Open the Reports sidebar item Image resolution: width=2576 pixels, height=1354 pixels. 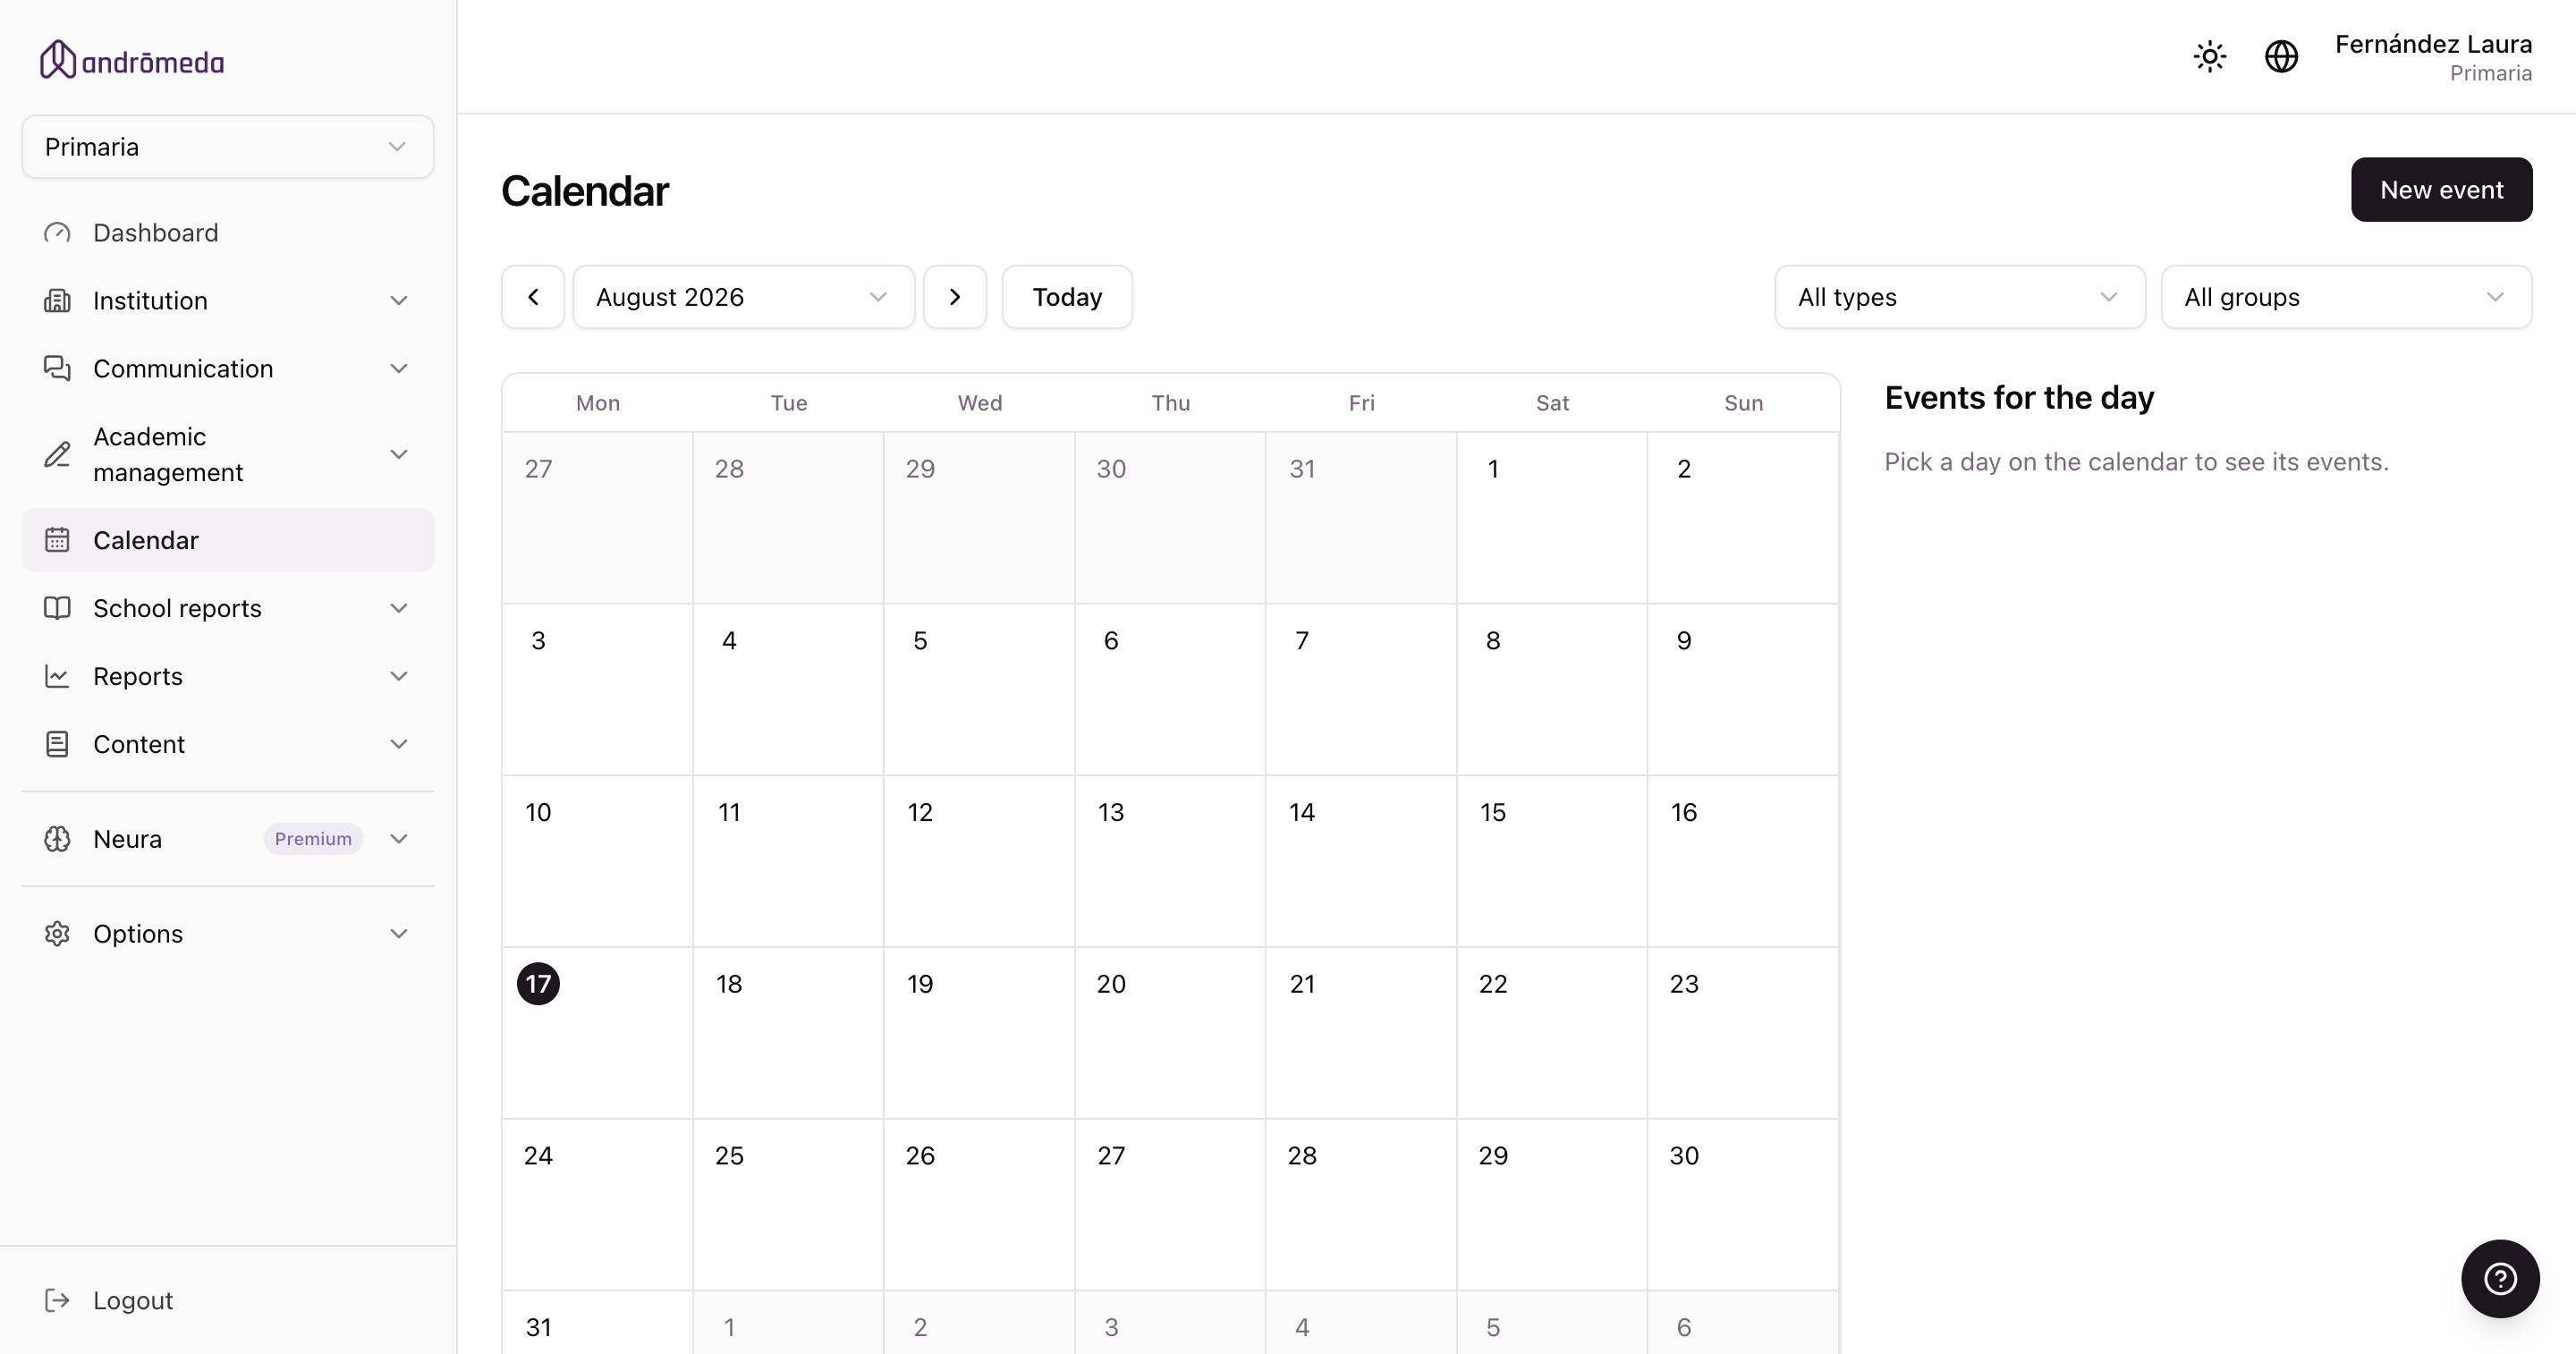click(x=228, y=676)
